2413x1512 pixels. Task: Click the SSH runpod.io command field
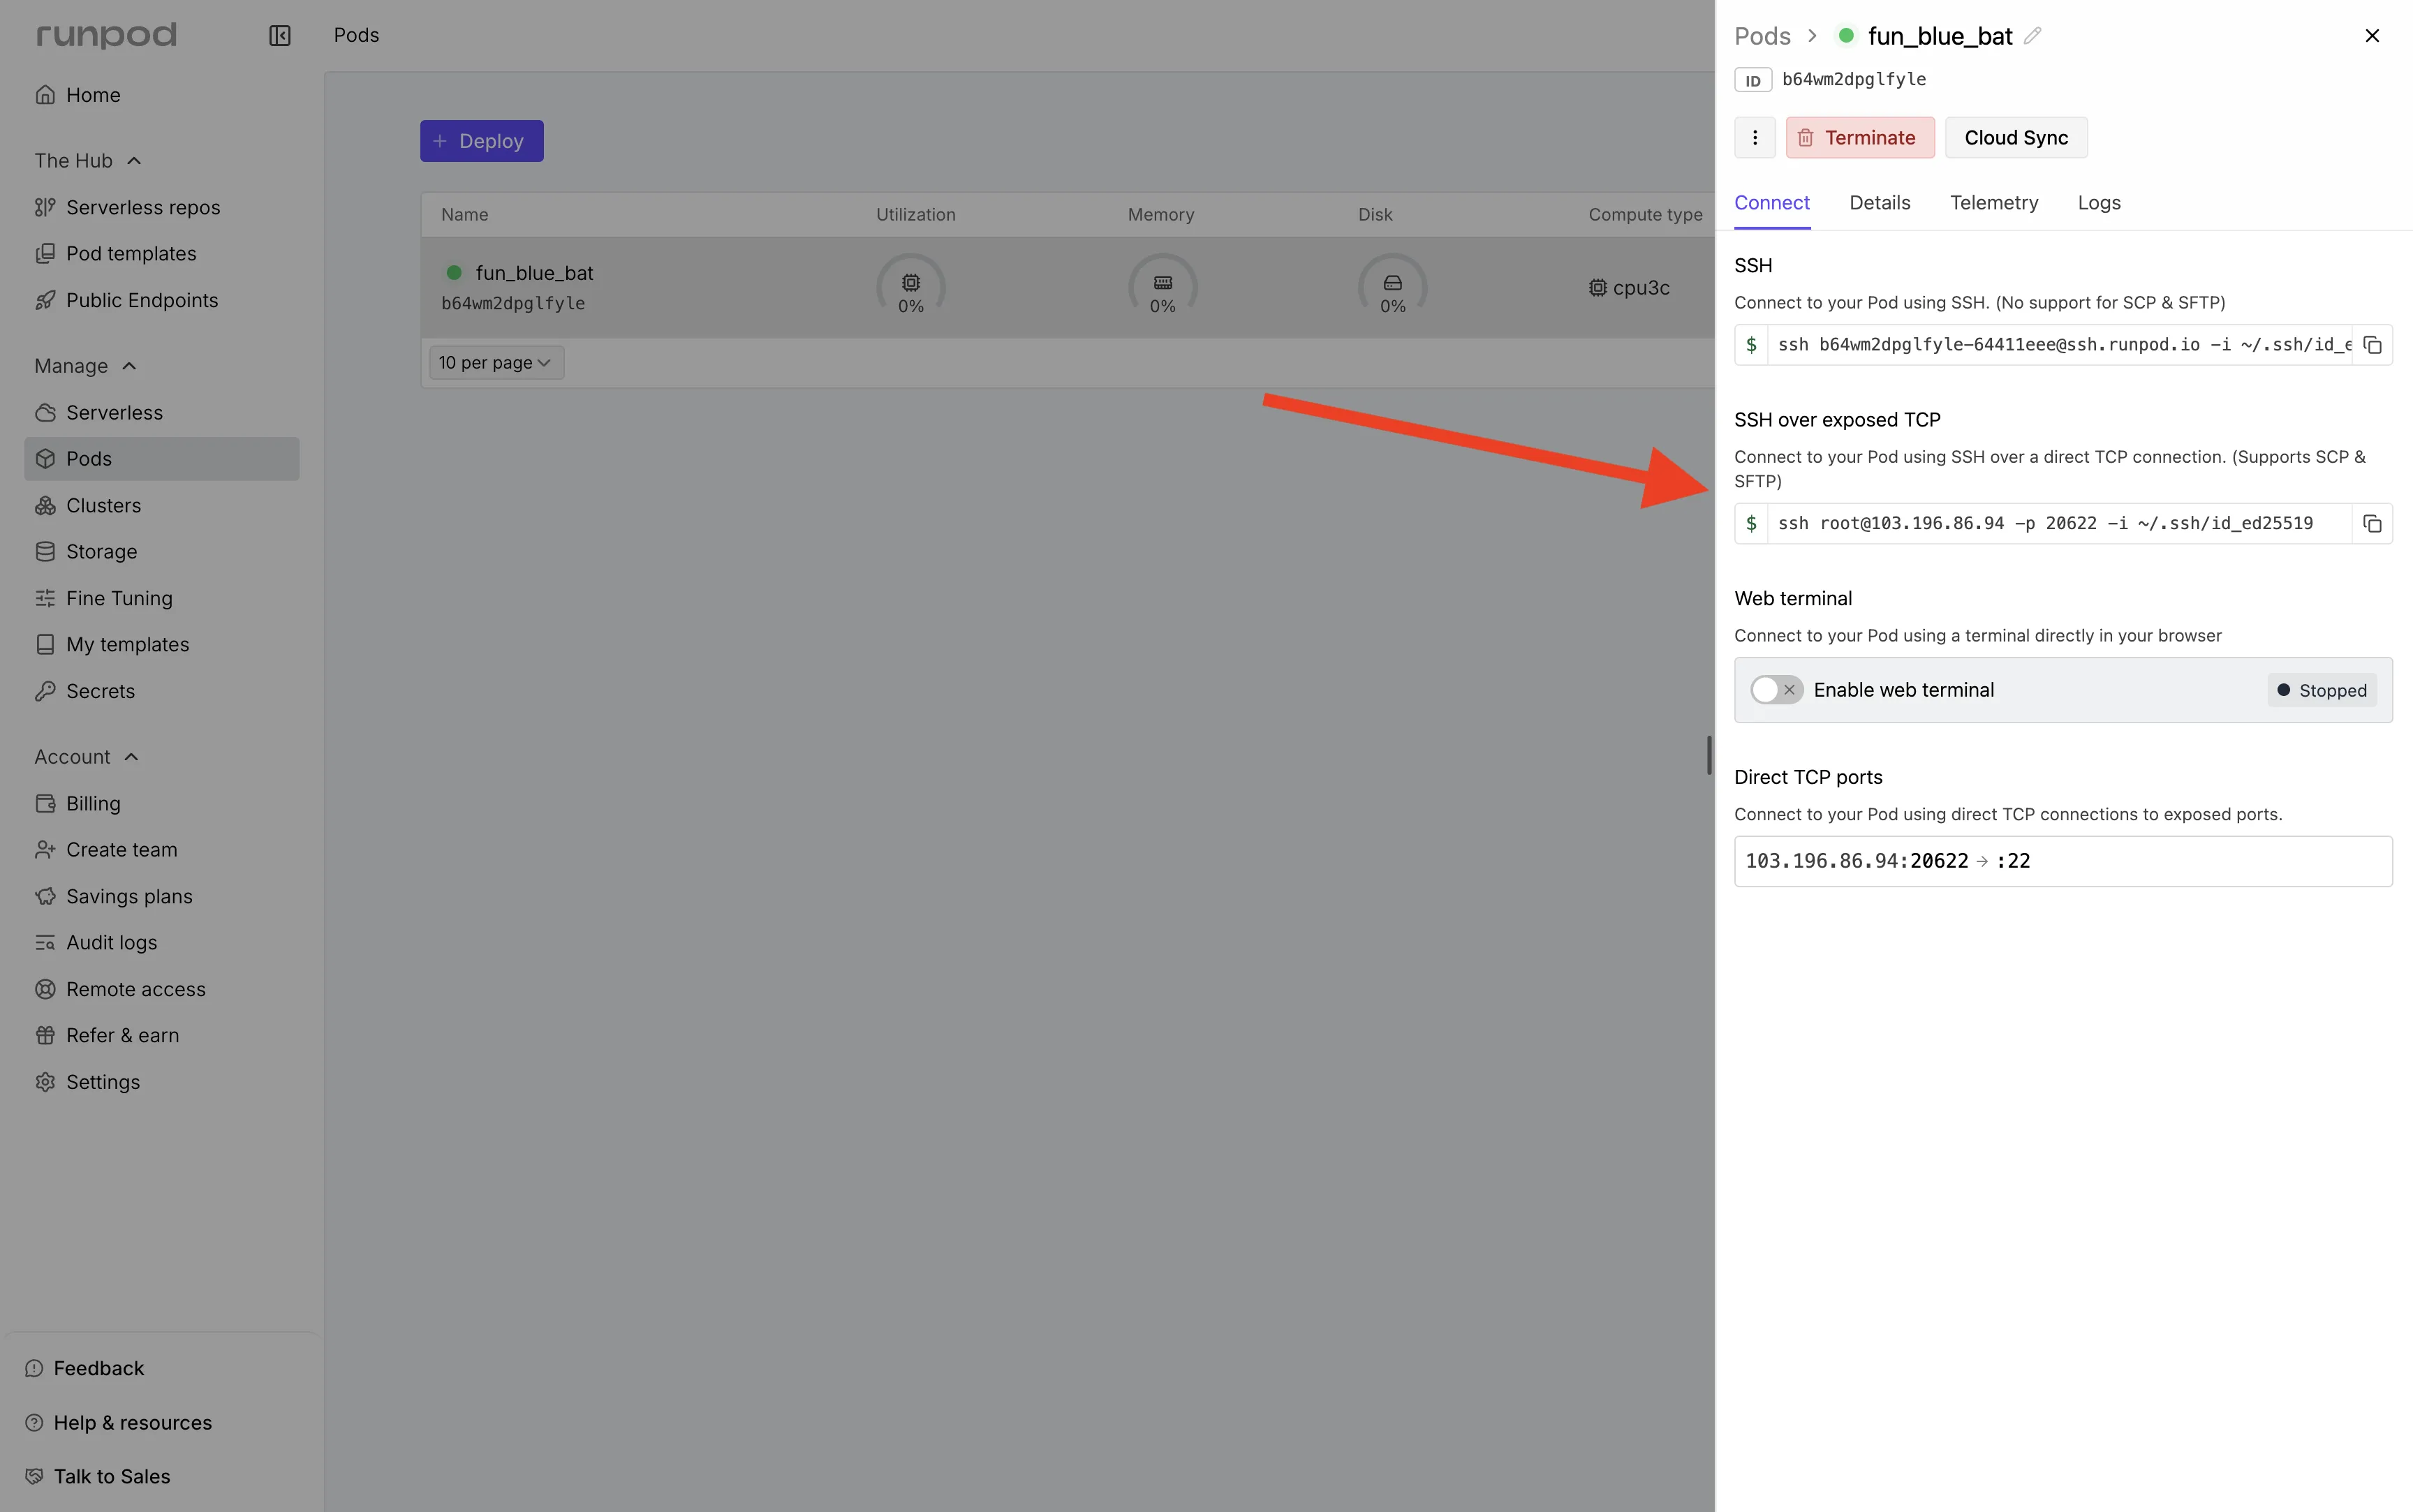[2060, 345]
